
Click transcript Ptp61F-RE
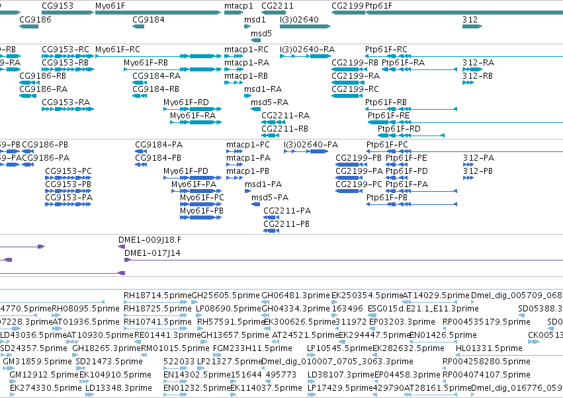pyautogui.click(x=465, y=122)
